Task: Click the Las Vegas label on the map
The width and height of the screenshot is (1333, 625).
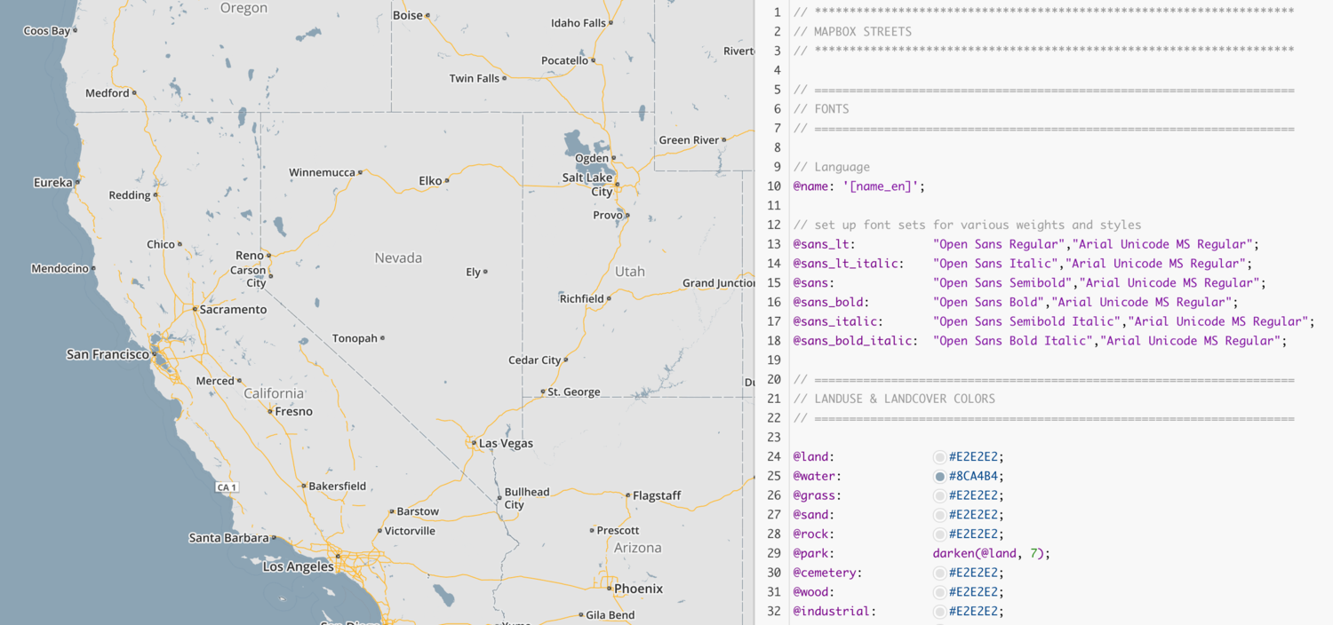Action: (x=506, y=443)
